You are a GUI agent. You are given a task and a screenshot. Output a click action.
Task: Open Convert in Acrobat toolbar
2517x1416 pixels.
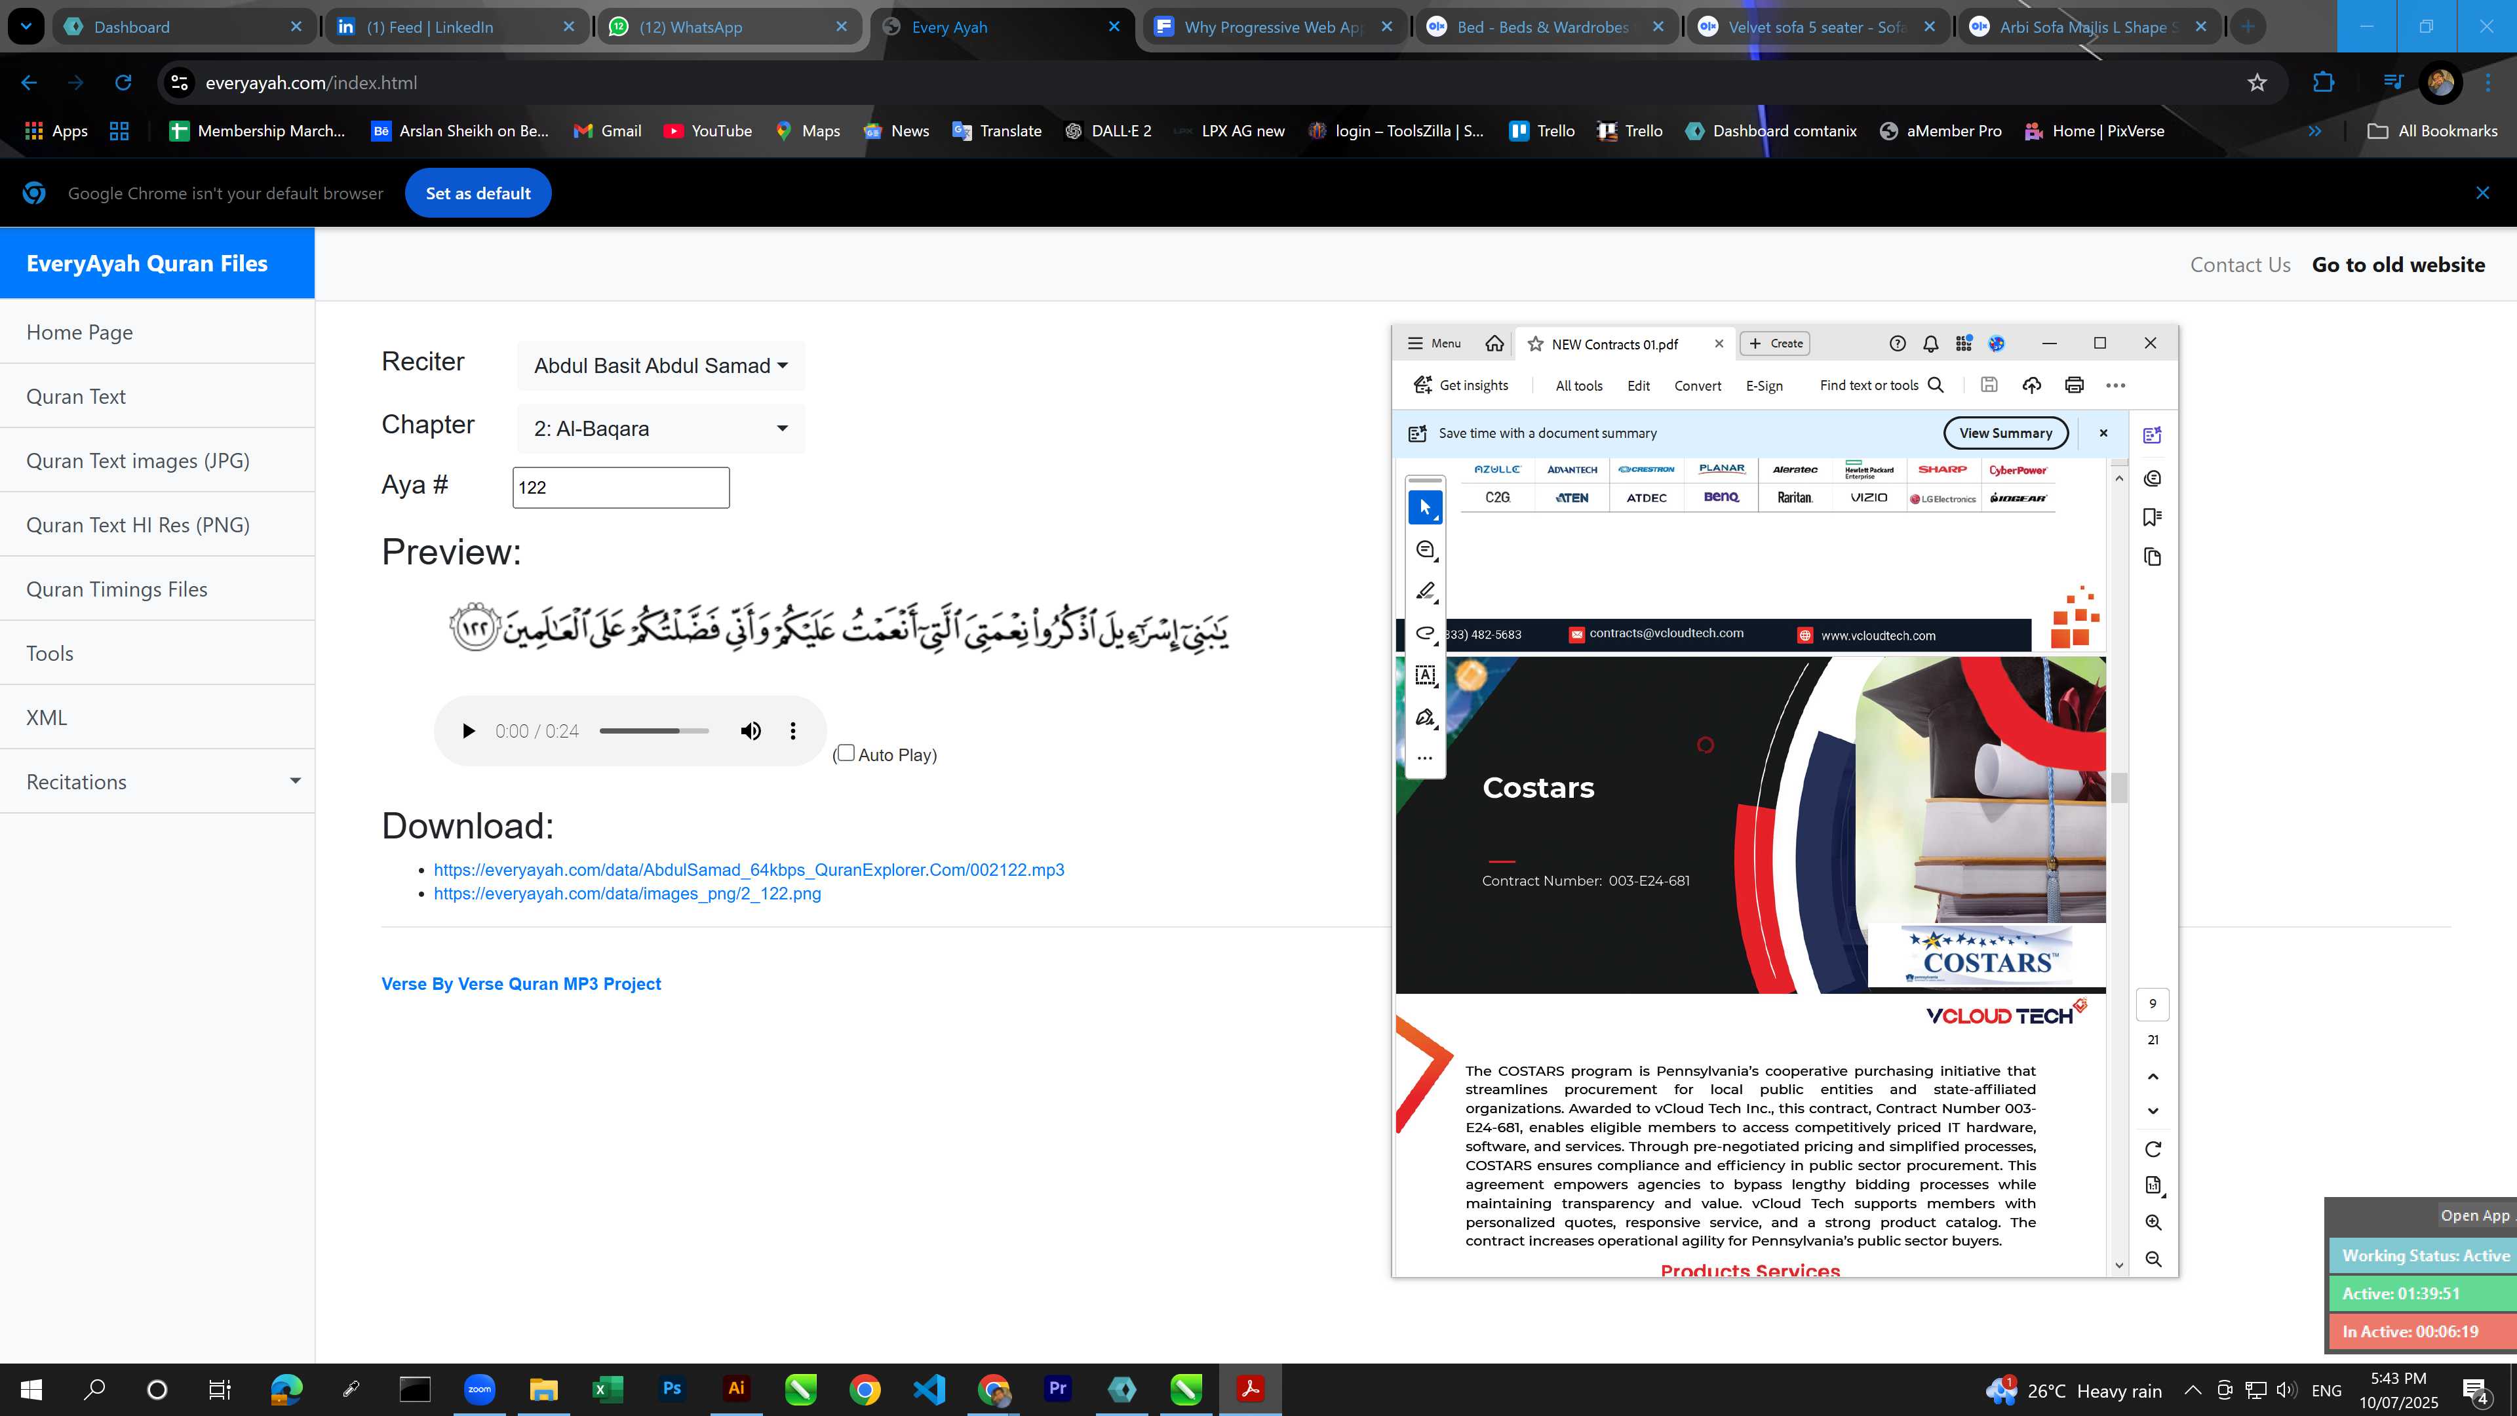[x=1697, y=386]
